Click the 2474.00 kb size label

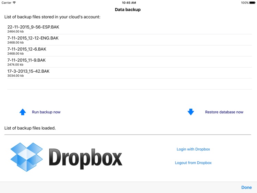15,64
